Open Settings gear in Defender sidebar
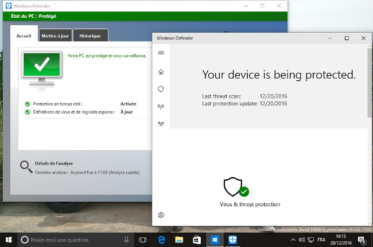 161,215
